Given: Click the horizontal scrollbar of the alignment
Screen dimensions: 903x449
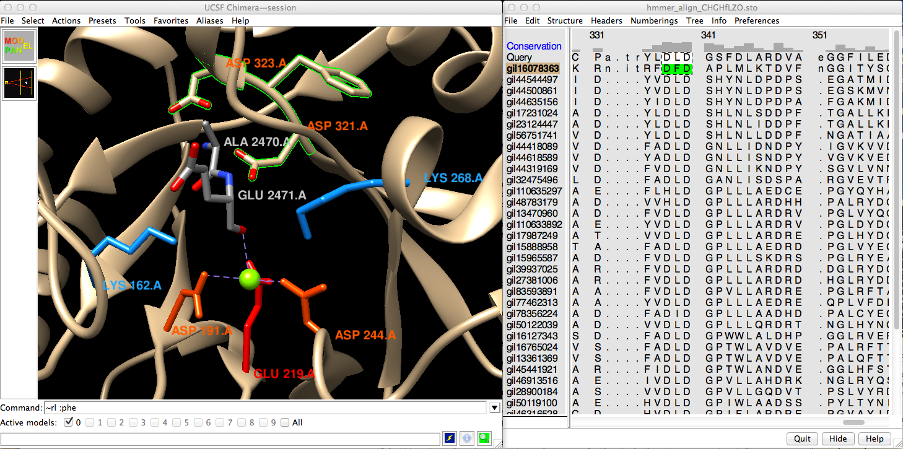Looking at the screenshot, I should pos(853,422).
